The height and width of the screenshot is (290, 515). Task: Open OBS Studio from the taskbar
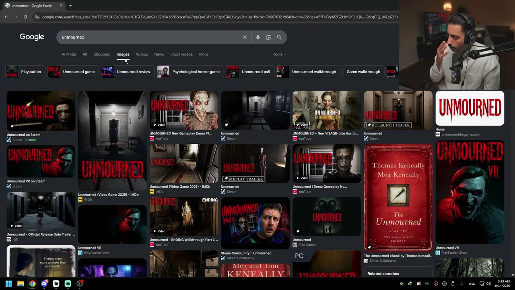[80, 284]
